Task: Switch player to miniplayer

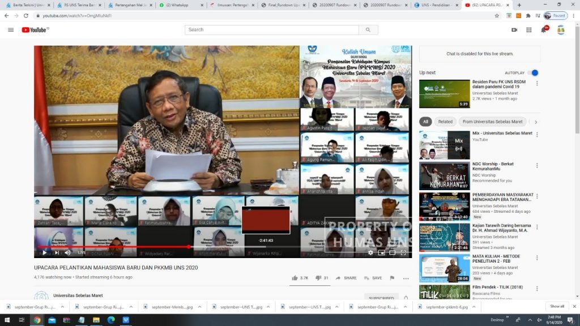Action: tap(381, 253)
